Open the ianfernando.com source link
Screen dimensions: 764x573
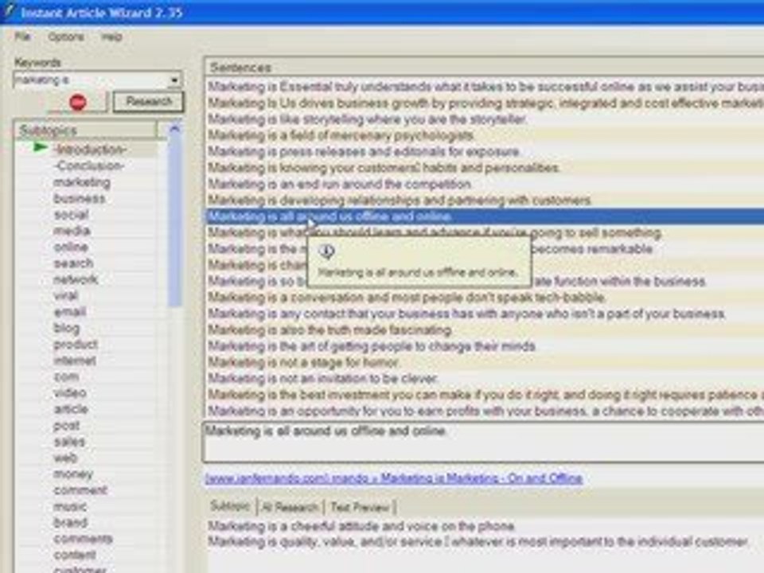click(394, 478)
